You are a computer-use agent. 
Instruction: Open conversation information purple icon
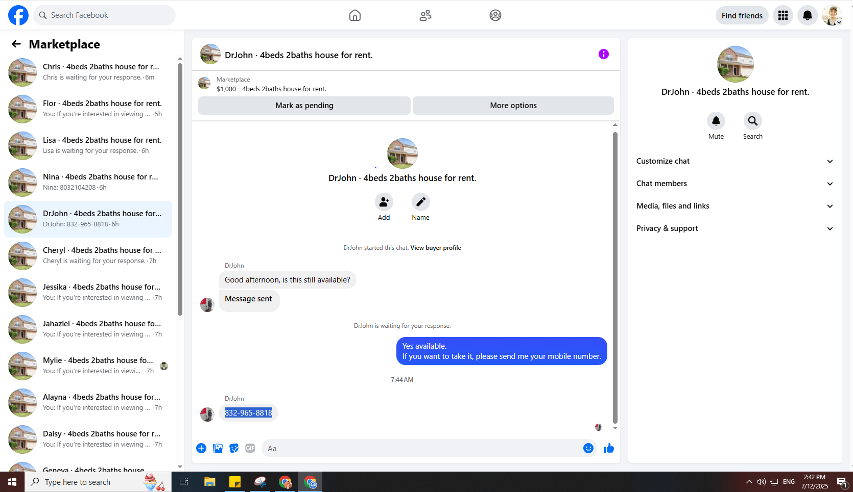(604, 54)
